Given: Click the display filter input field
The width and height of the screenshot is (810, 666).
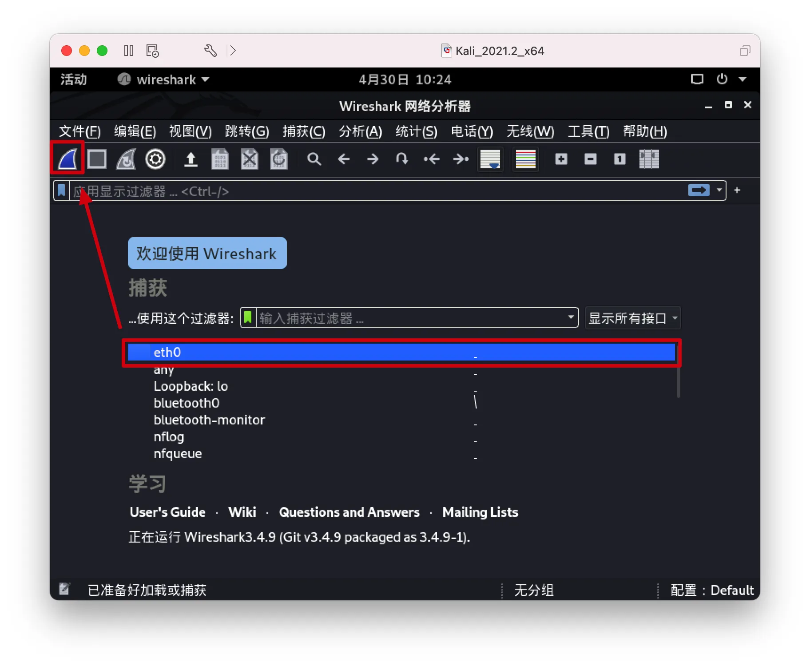Looking at the screenshot, I should 377,191.
